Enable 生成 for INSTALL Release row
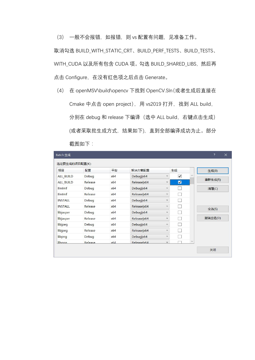Viewport: 255px width, 360px height. tap(180, 206)
